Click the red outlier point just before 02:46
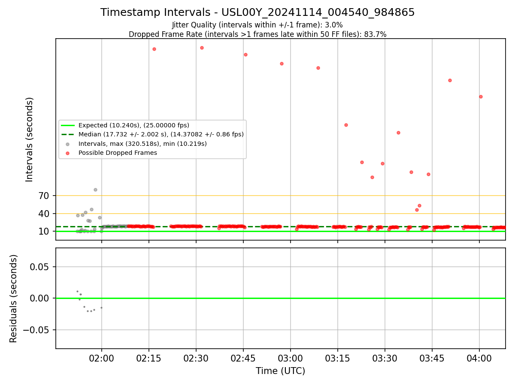This screenshot has width=515, height=386. pyautogui.click(x=245, y=54)
